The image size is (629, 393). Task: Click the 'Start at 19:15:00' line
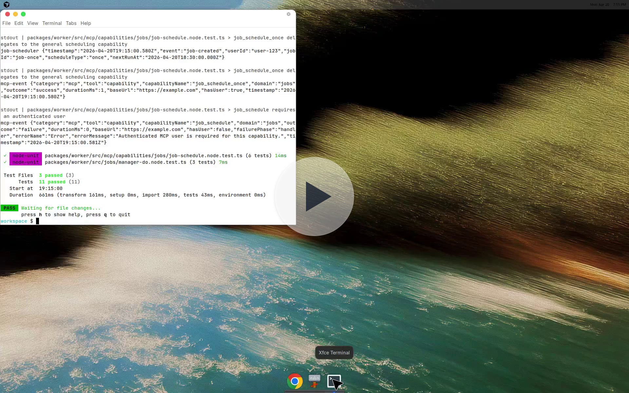36,188
